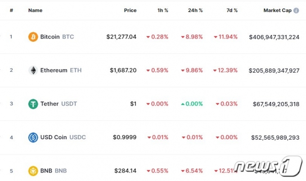Click the Ethereum diamond logo icon
Screen dimensions: 306x181
[x=33, y=71]
